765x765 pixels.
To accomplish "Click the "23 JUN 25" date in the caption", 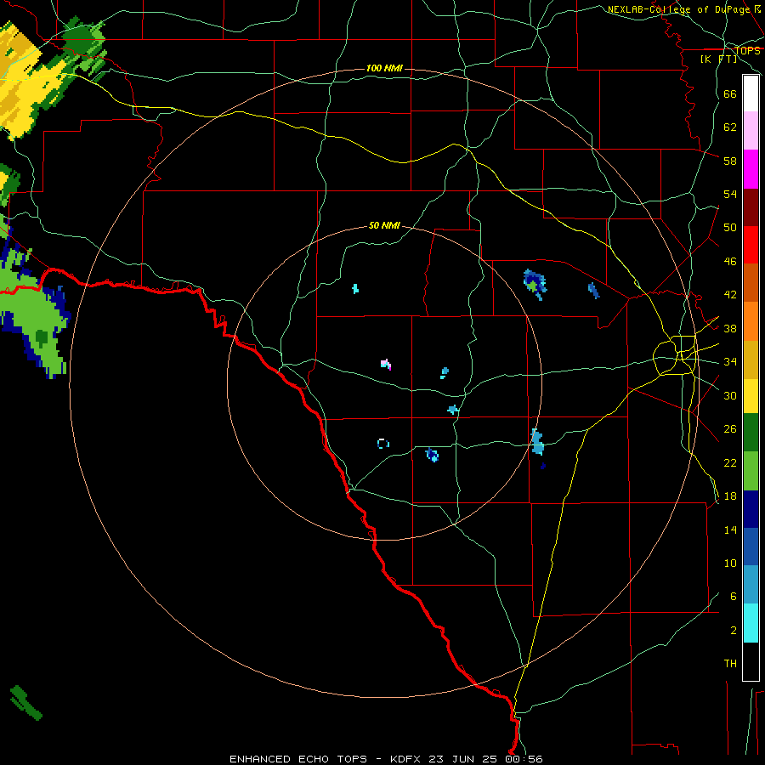I will (x=463, y=759).
